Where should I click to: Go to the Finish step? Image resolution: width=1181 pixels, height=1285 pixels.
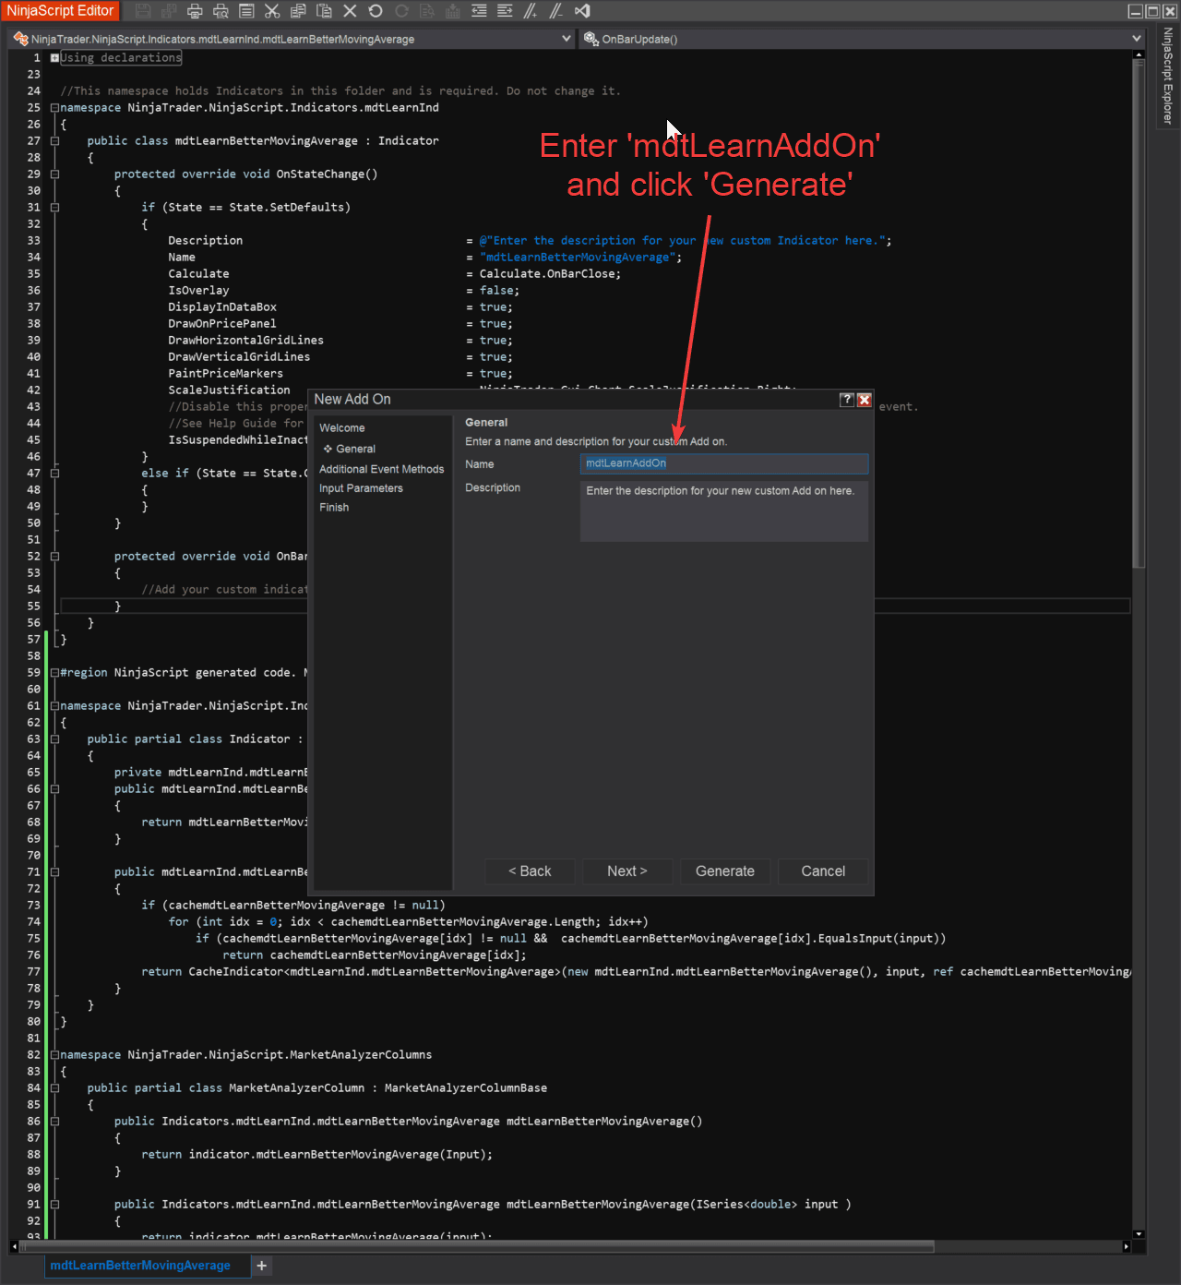[x=334, y=508]
